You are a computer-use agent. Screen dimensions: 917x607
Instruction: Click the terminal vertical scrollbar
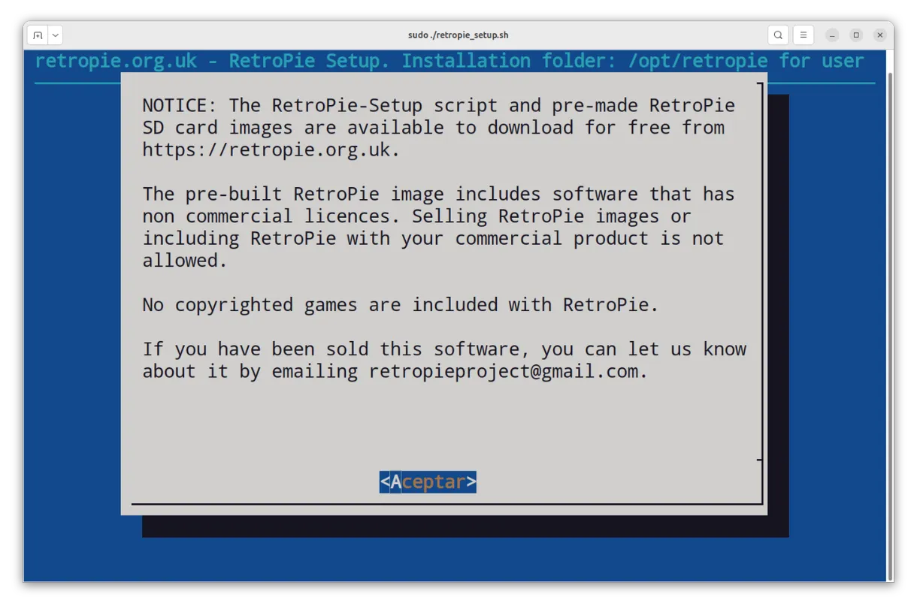[890, 300]
